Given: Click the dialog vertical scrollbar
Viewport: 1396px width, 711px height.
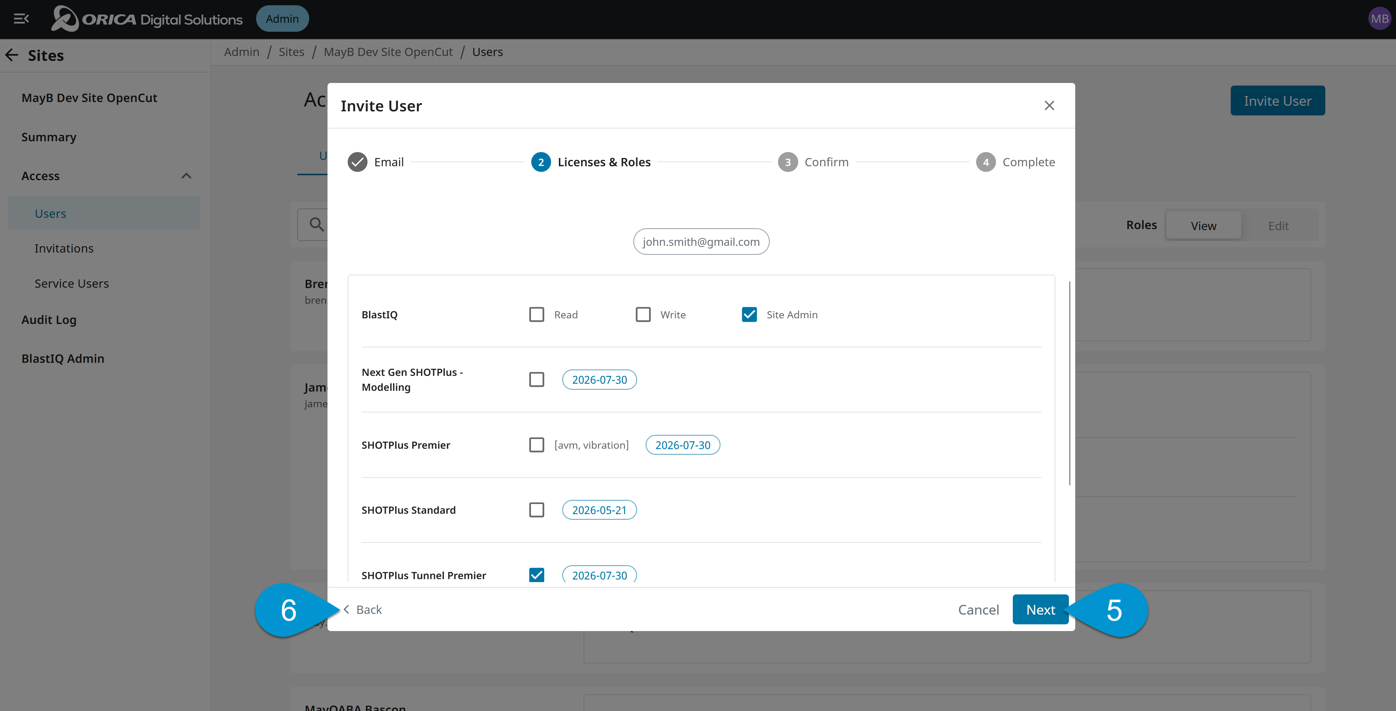Looking at the screenshot, I should click(1069, 383).
